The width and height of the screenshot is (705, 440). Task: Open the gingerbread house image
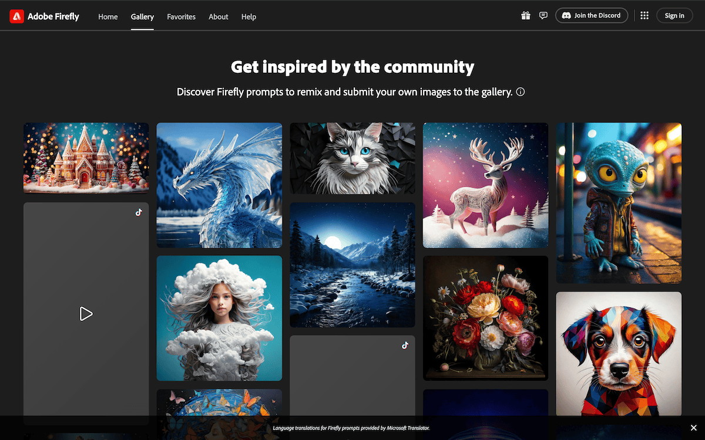(x=86, y=158)
